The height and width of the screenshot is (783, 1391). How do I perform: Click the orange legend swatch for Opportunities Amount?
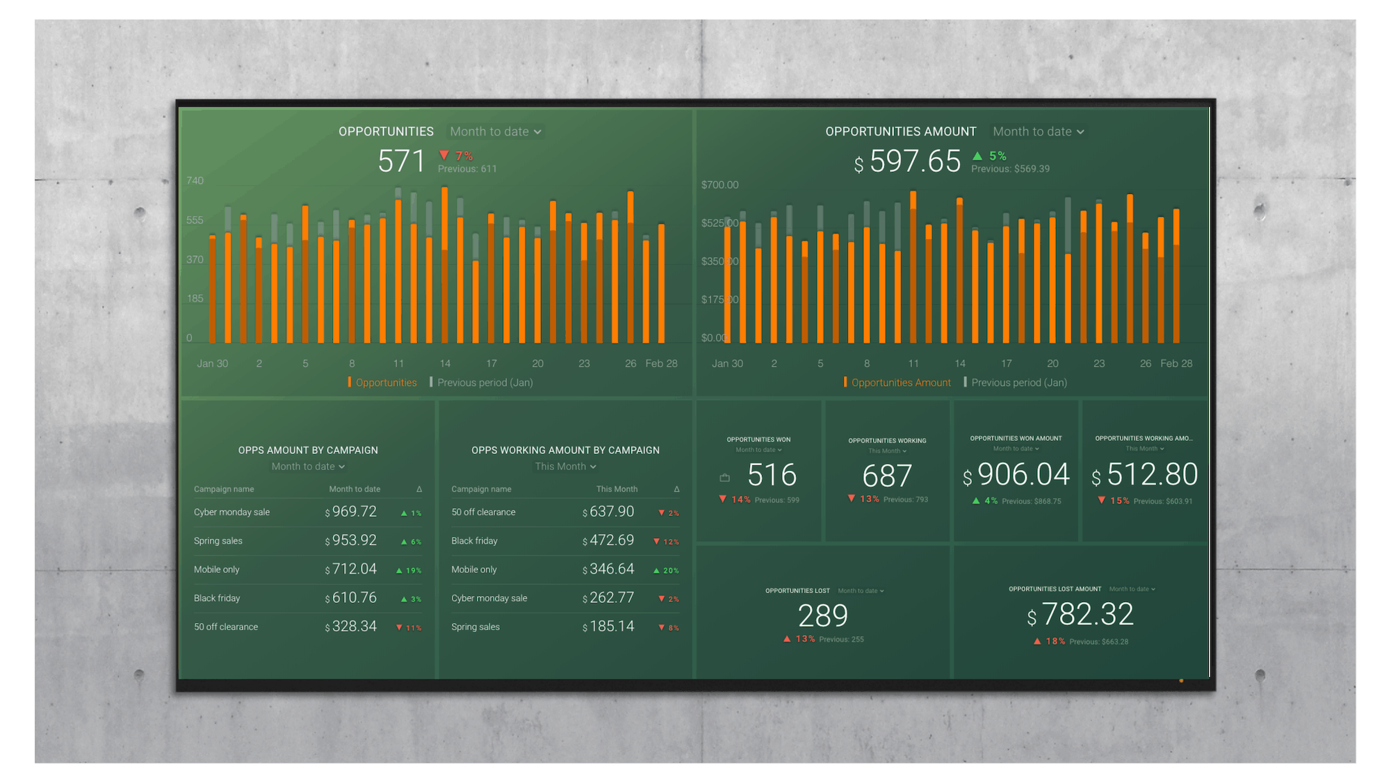tap(845, 382)
